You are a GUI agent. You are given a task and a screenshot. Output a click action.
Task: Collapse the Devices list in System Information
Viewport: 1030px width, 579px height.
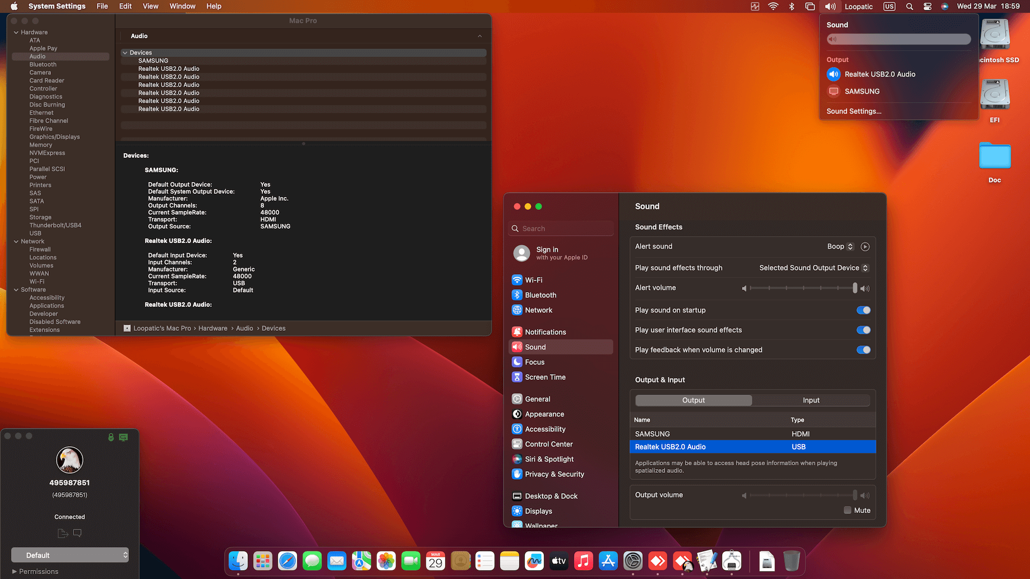pos(124,53)
